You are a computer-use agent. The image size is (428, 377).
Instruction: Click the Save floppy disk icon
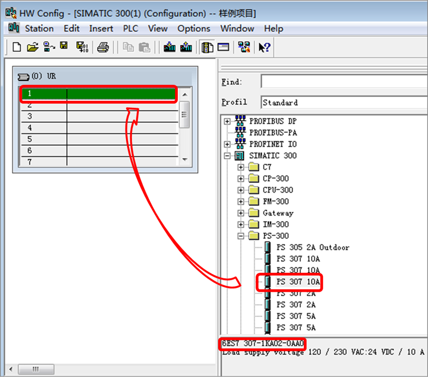pyautogui.click(x=64, y=46)
